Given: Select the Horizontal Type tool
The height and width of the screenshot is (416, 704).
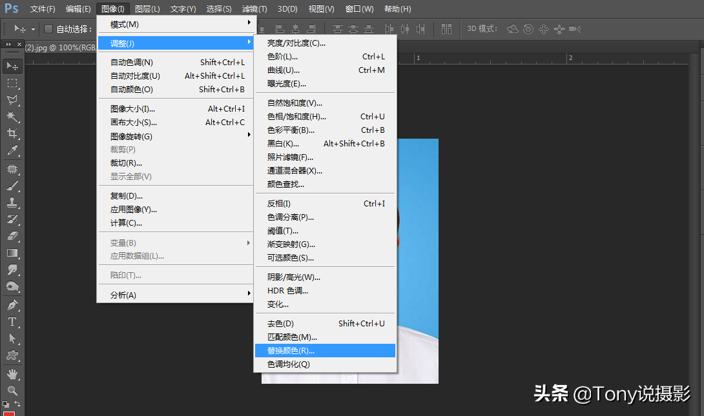Looking at the screenshot, I should pos(12,322).
